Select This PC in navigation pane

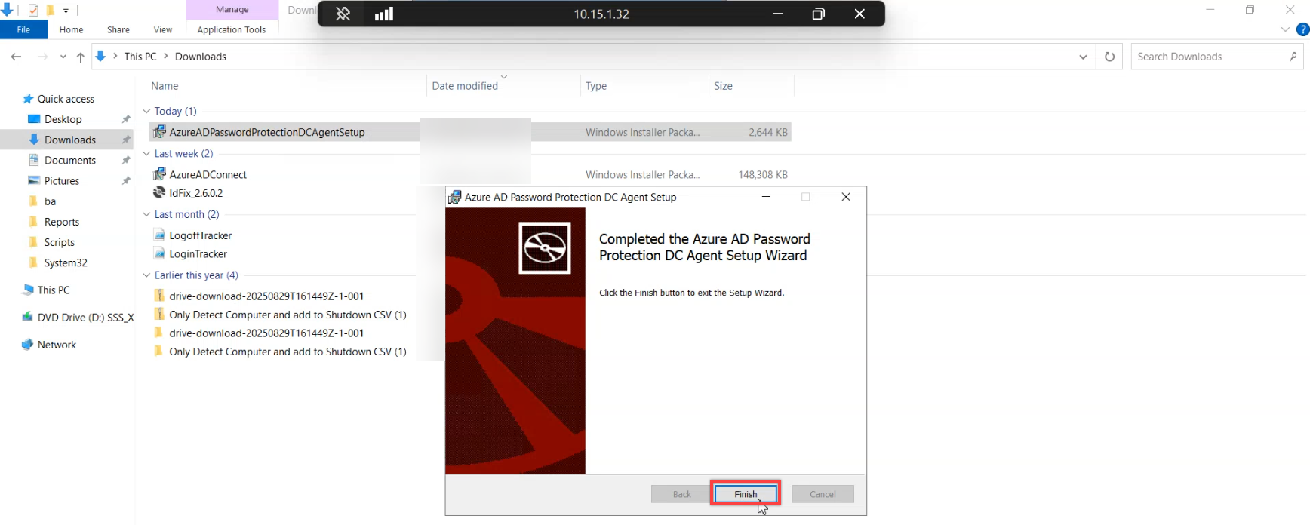pos(53,290)
